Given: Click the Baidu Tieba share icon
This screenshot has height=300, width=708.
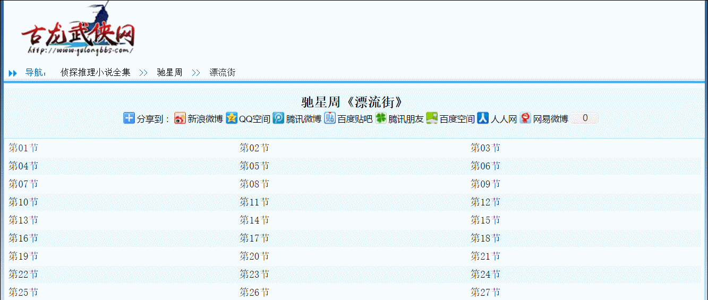Looking at the screenshot, I should (x=330, y=118).
